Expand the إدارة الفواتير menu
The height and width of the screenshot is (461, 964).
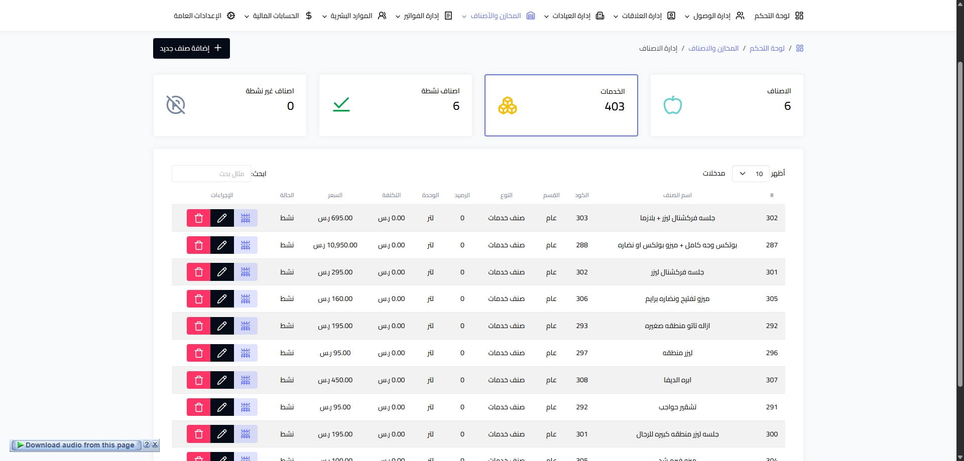[x=424, y=16]
